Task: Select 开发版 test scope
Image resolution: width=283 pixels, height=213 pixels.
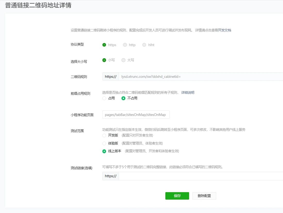Action: pyautogui.click(x=104, y=135)
